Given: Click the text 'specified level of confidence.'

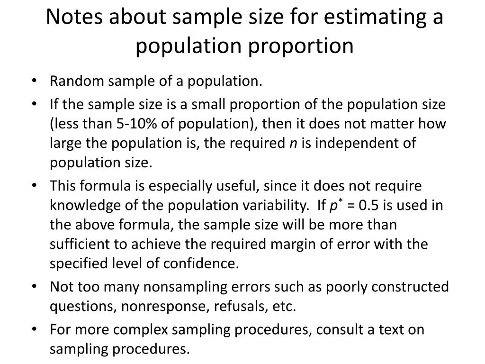Looking at the screenshot, I should 144,264.
